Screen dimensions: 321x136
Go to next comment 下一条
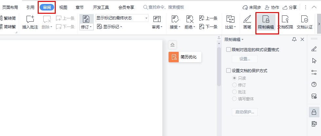(x=65, y=27)
